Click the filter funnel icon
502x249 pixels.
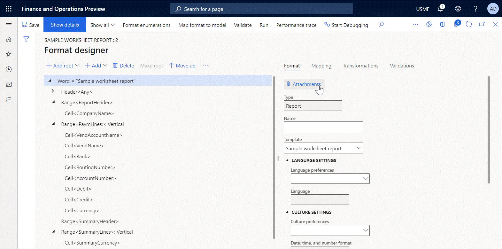[26, 39]
